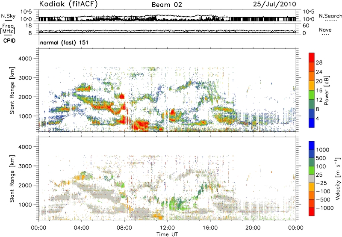The height and width of the screenshot is (237, 342).
Task: Click the "3000" tick of the velocity panel
Action: [x=25, y=166]
